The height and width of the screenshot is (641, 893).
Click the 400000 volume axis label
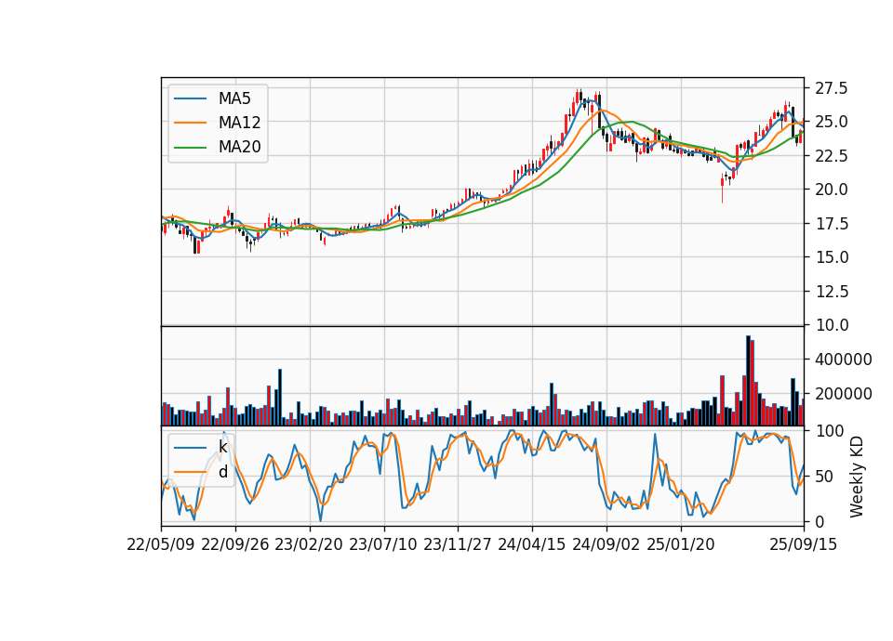pyautogui.click(x=844, y=360)
